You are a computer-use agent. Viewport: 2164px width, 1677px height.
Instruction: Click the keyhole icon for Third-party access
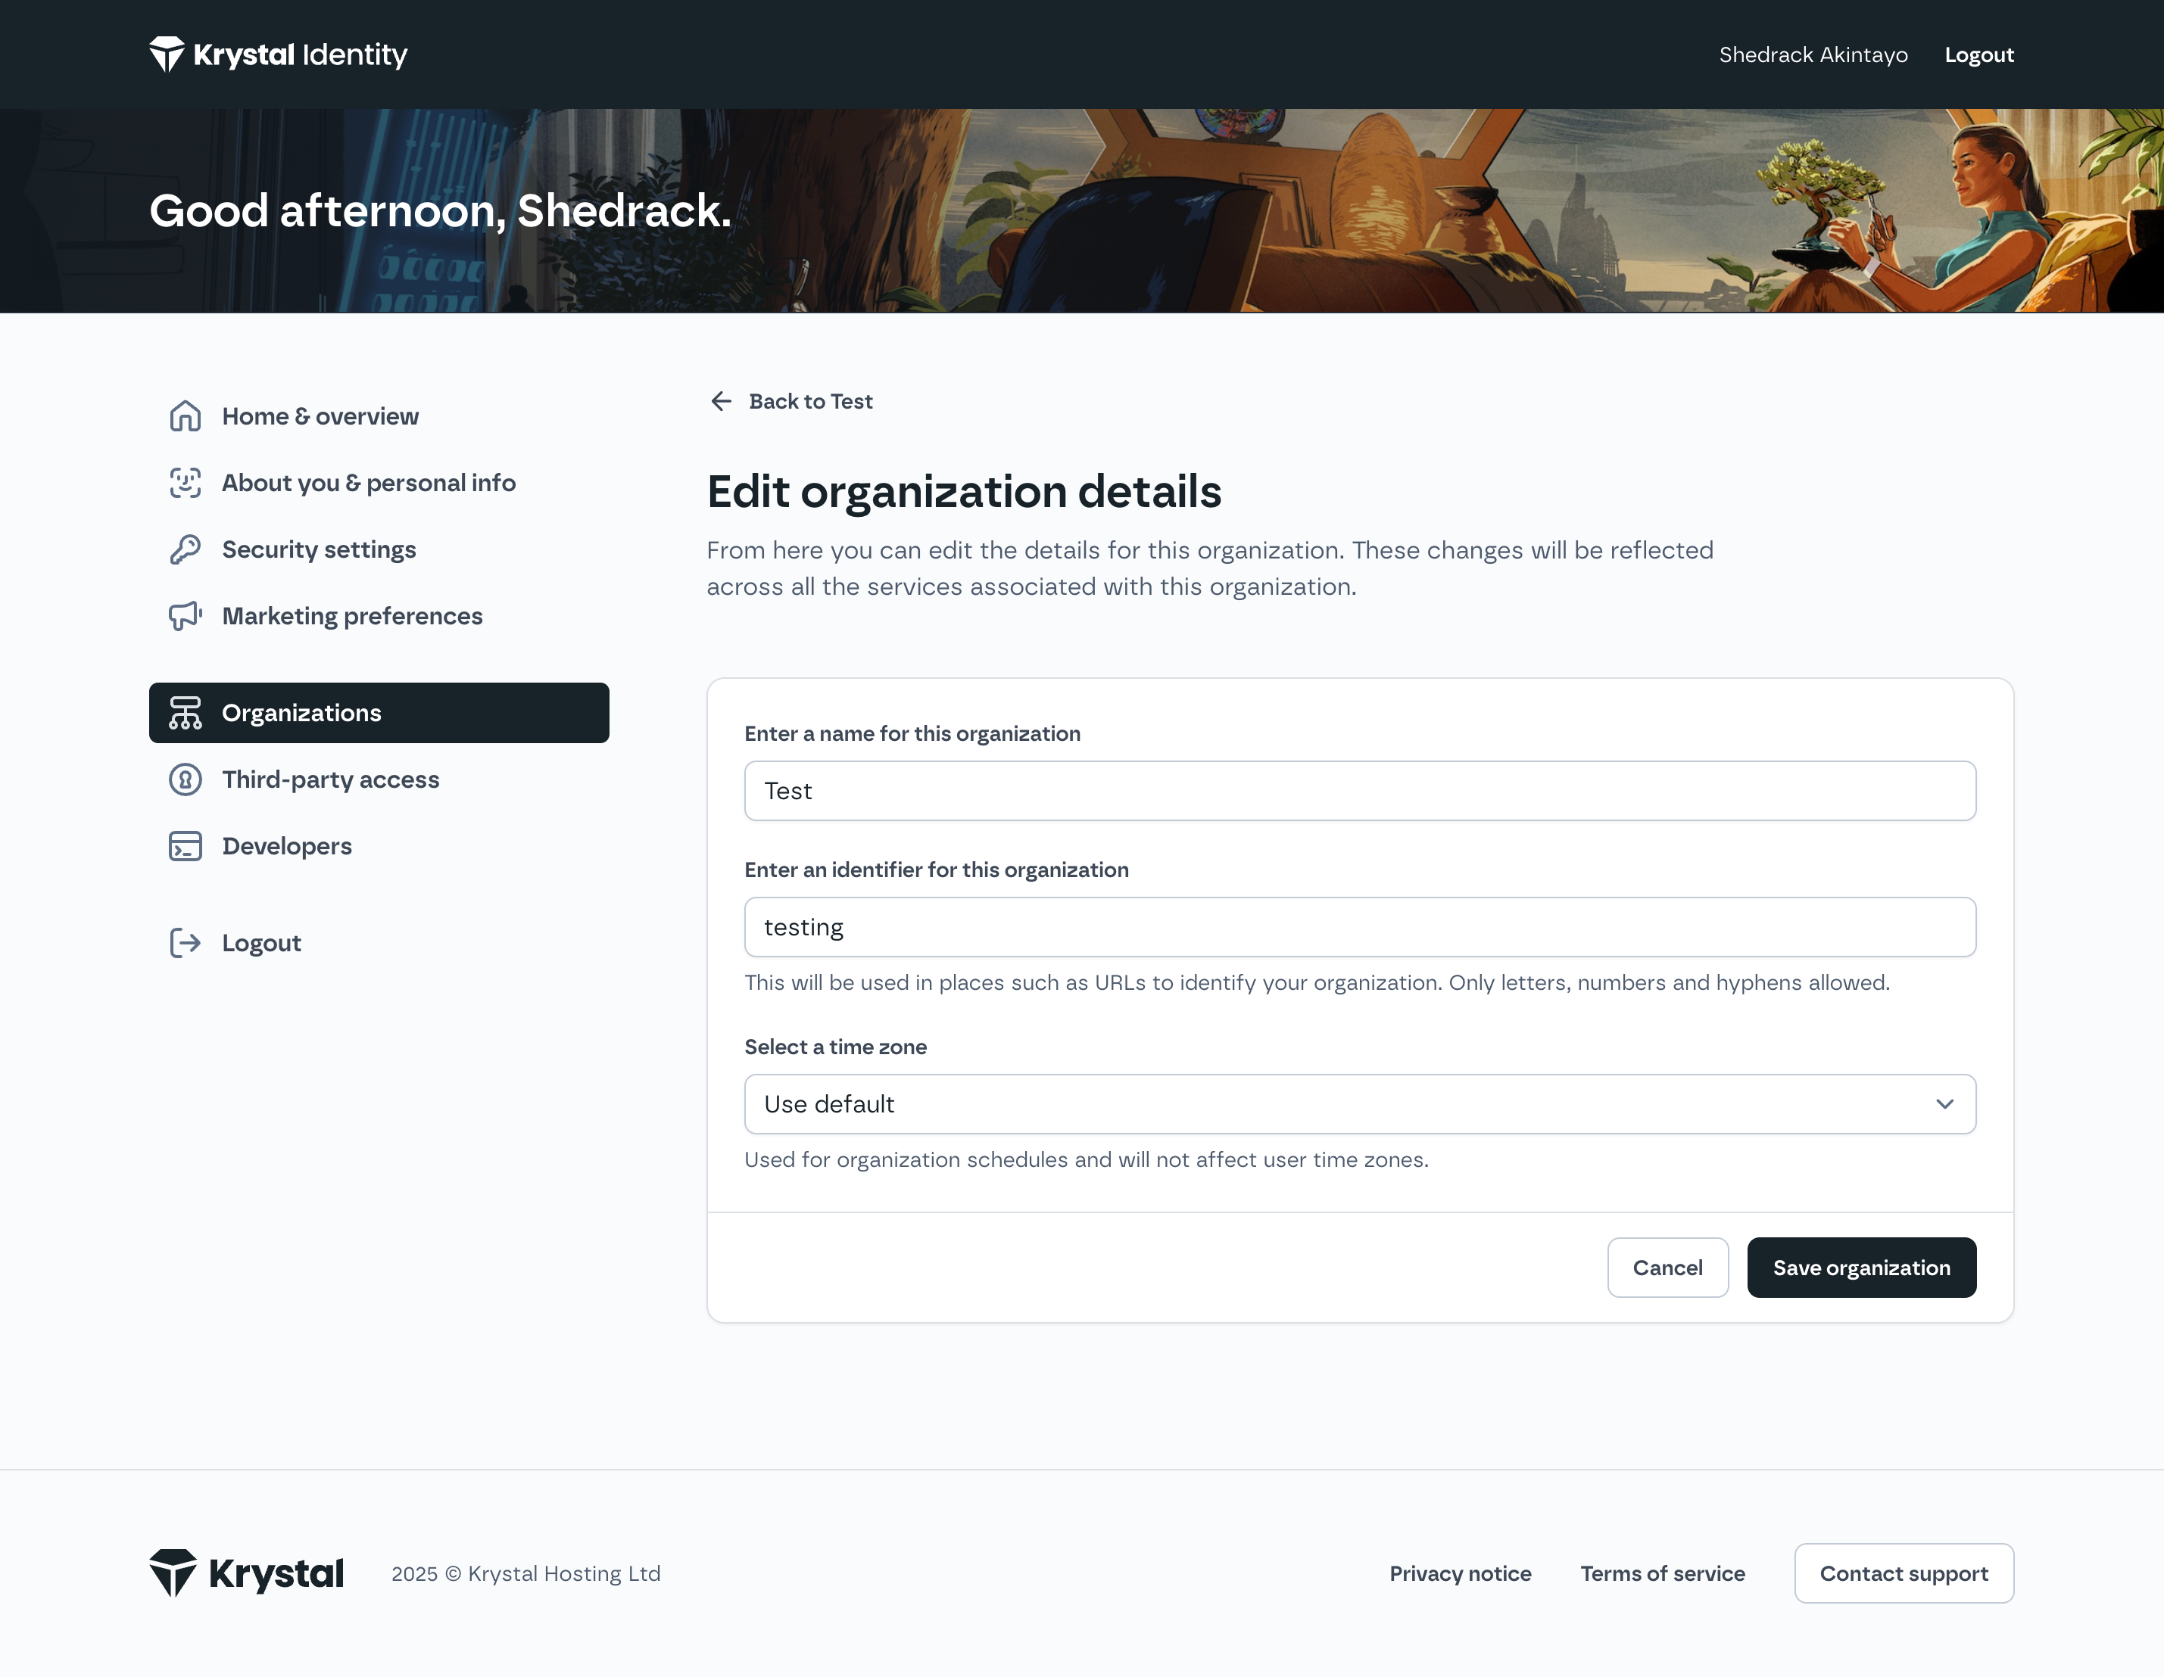click(186, 779)
